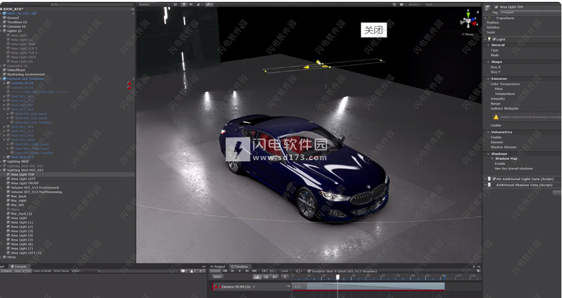This screenshot has height=298, width=562.
Task: Open the Tag Untagged dropdown
Action: (x=530, y=12)
